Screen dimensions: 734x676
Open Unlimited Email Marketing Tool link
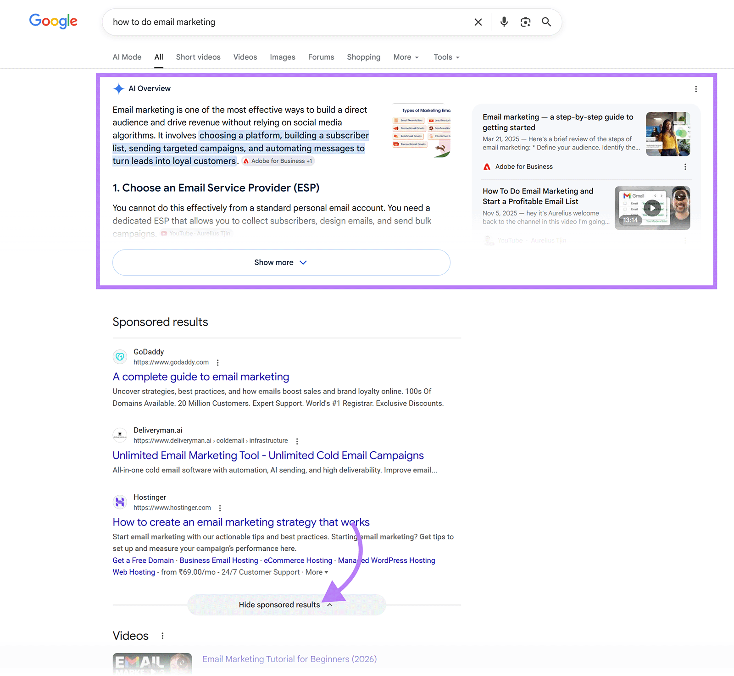coord(268,455)
